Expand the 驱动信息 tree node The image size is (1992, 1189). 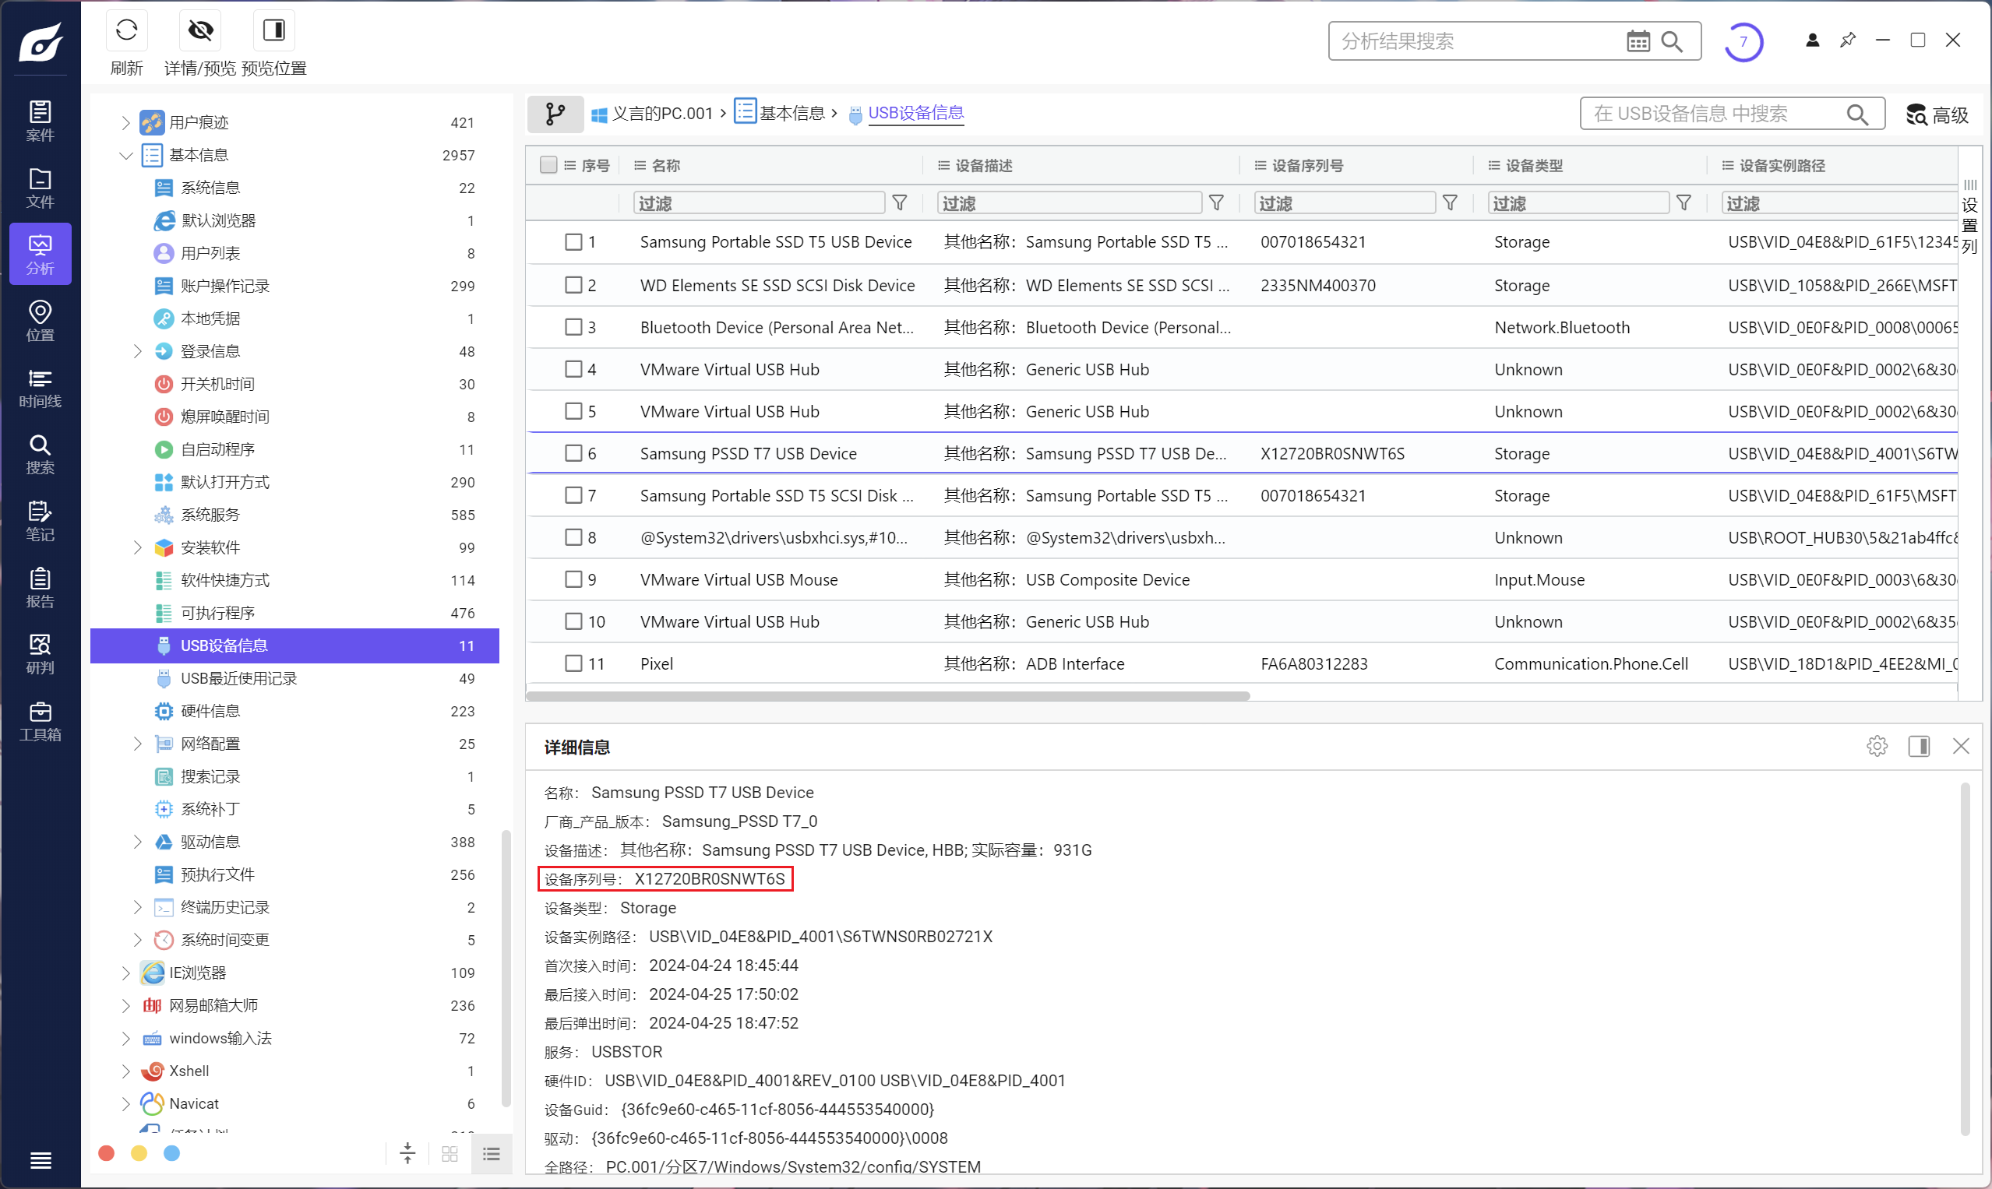tap(137, 841)
